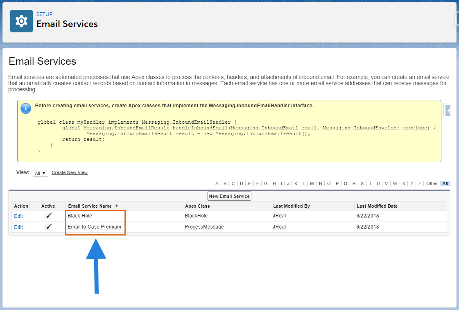Image resolution: width=459 pixels, height=310 pixels.
Task: Open the View dropdown set to All
Action: [x=41, y=173]
